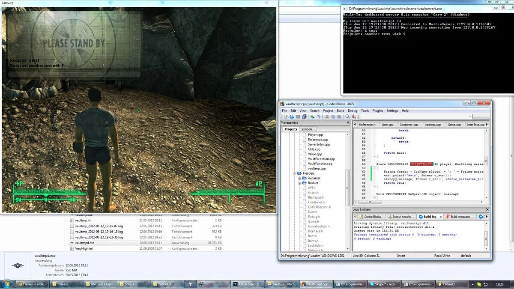Close the Management panel with its X
The width and height of the screenshot is (514, 289).
point(348,123)
